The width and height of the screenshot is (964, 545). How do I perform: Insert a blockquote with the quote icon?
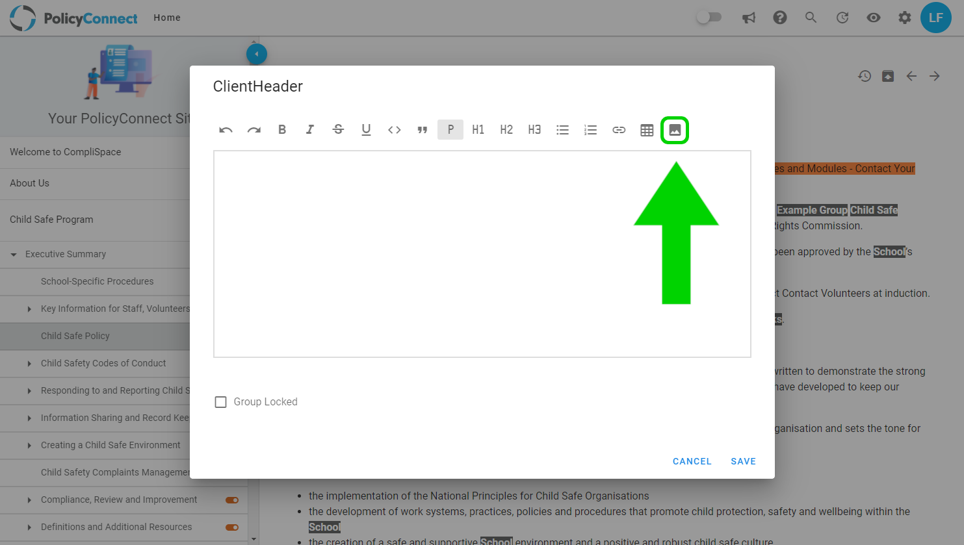[423, 130]
